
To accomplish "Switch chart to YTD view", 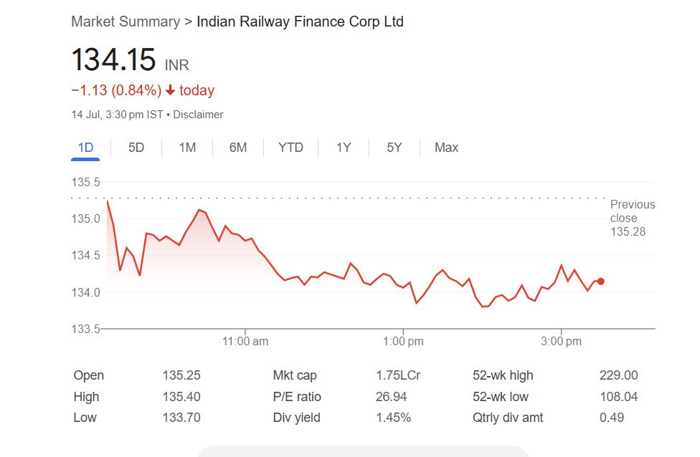I will pos(290,148).
